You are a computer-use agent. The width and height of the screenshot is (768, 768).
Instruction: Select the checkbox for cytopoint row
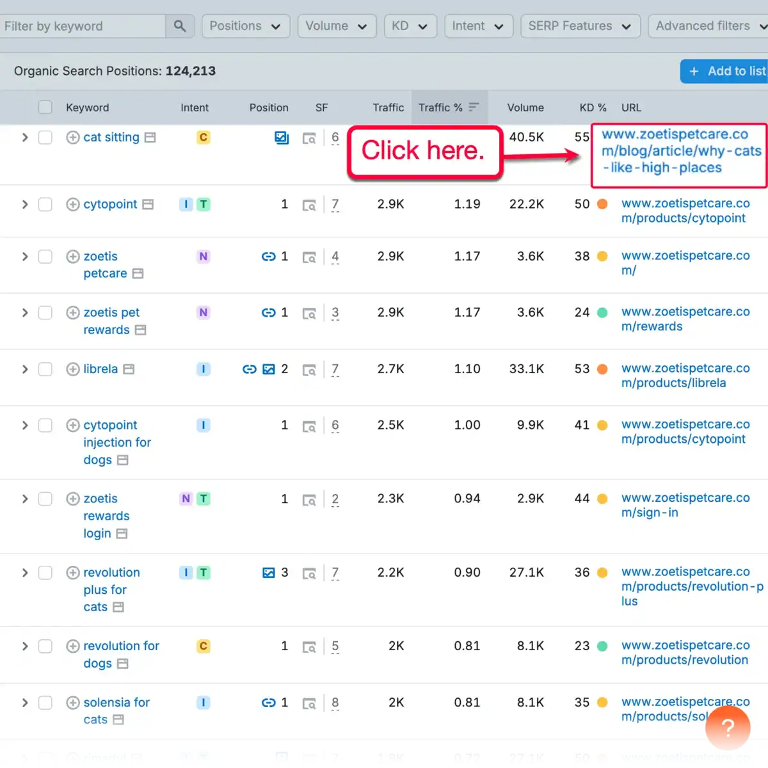pyautogui.click(x=45, y=204)
